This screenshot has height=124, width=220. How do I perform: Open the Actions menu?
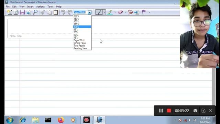point(41,7)
